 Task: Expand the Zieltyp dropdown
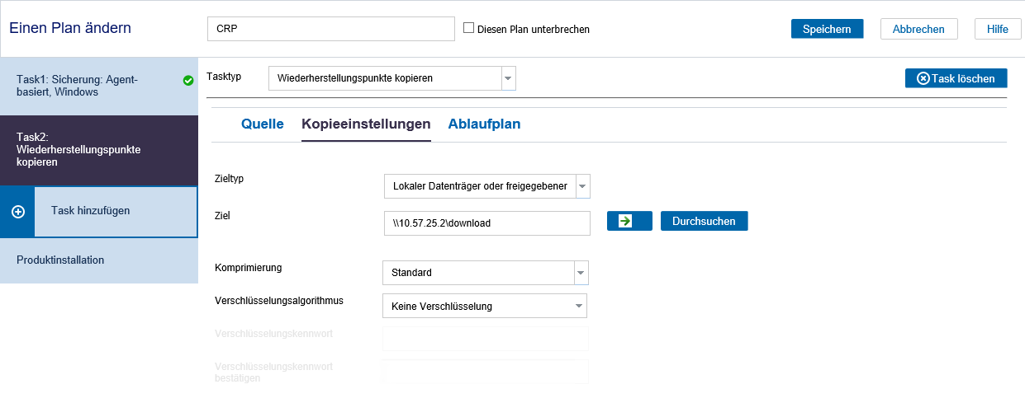[x=583, y=186]
